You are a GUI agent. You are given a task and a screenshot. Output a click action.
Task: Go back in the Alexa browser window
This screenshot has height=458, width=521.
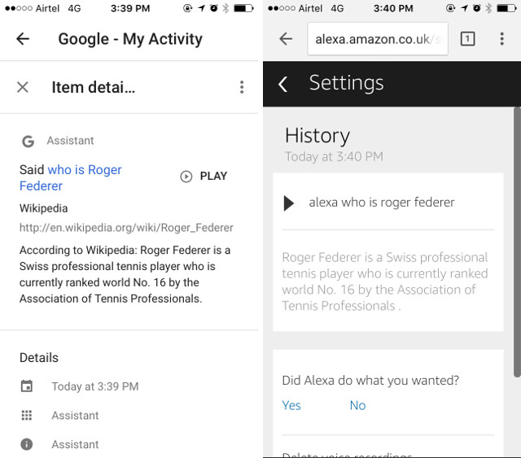pyautogui.click(x=286, y=39)
